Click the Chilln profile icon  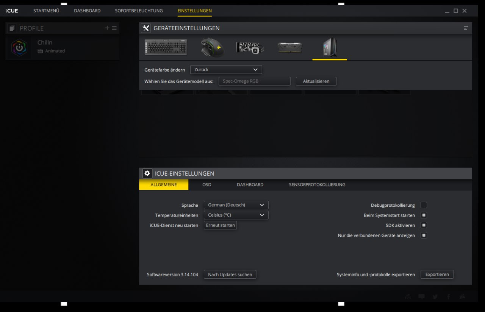pyautogui.click(x=19, y=48)
